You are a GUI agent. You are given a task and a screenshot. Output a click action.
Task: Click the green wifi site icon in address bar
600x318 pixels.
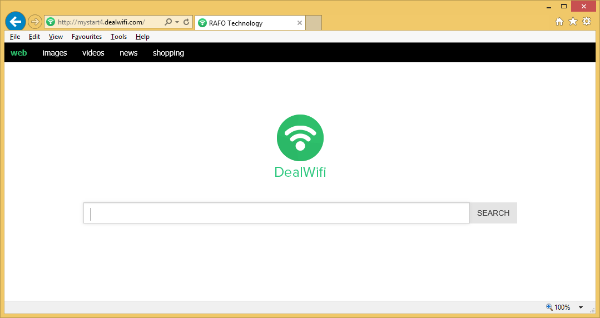point(51,22)
